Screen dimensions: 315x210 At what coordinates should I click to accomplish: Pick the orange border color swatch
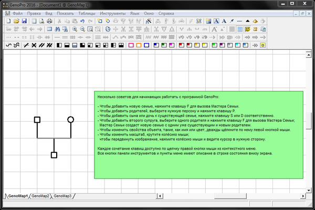pyautogui.click(x=140, y=46)
